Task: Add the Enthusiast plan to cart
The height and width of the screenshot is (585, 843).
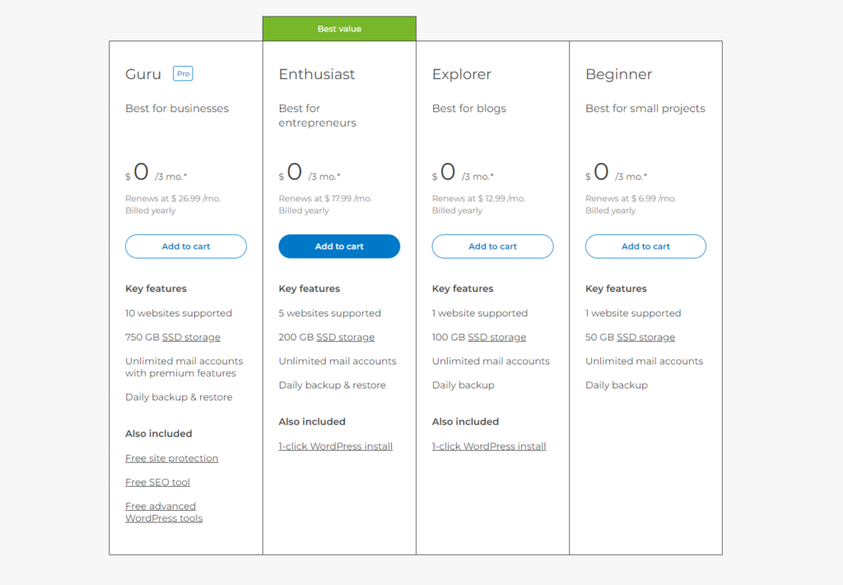Action: (x=339, y=246)
